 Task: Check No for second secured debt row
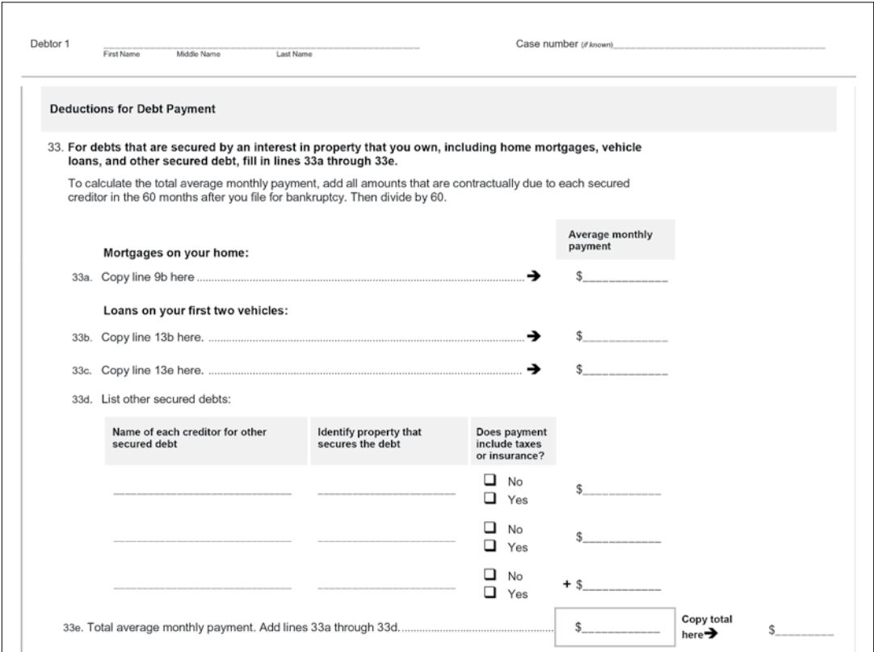pos(490,528)
